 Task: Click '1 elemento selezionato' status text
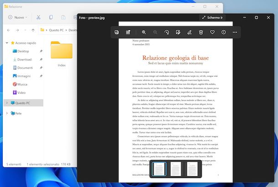point(43,164)
